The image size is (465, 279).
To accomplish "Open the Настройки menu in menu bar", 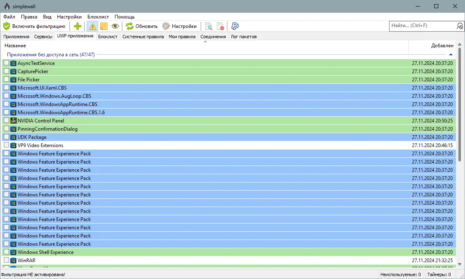I will 69,17.
